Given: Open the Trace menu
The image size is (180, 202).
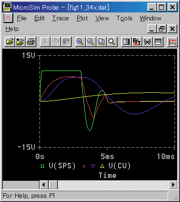Looking at the screenshot, I should tap(60, 18).
